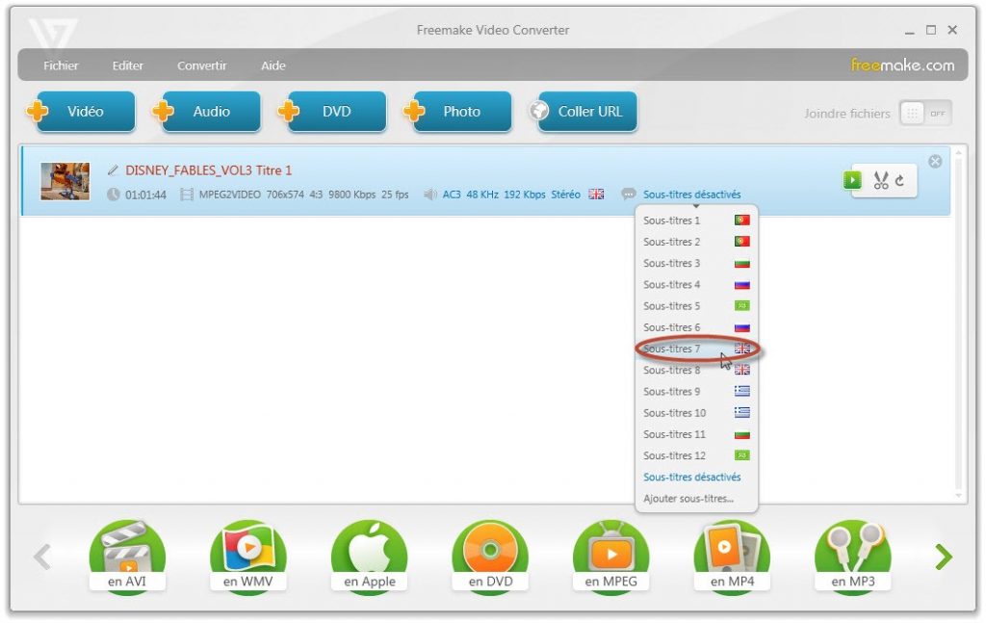Open the scissors cut editor

880,180
